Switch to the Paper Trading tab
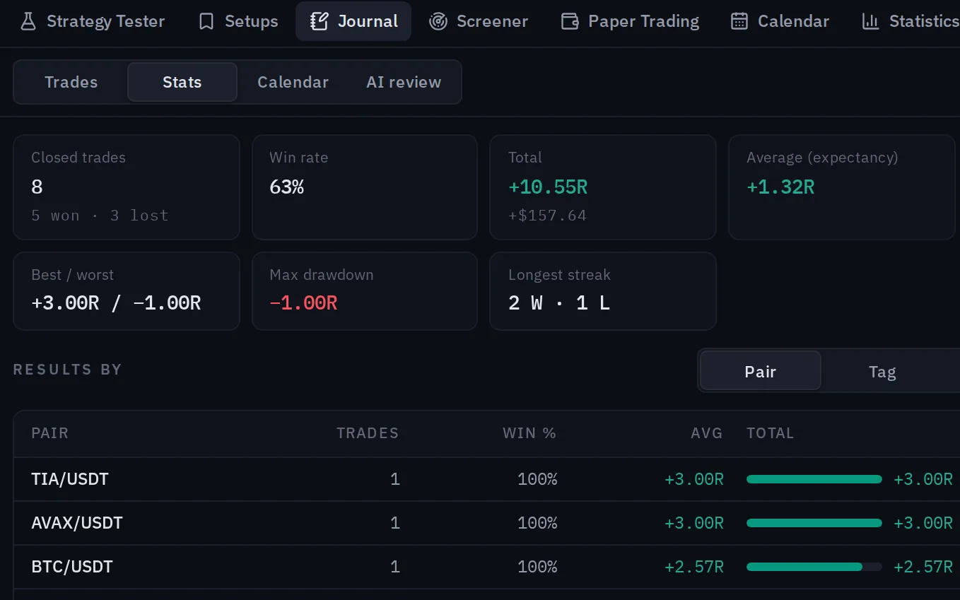Viewport: 960px width, 600px height. click(630, 21)
